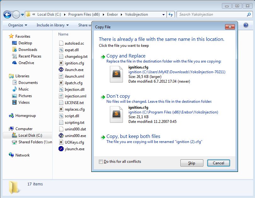Image resolution: width=255 pixels, height=198 pixels.
Task: Click the Refresh button beside address bar
Action: coord(171,14)
